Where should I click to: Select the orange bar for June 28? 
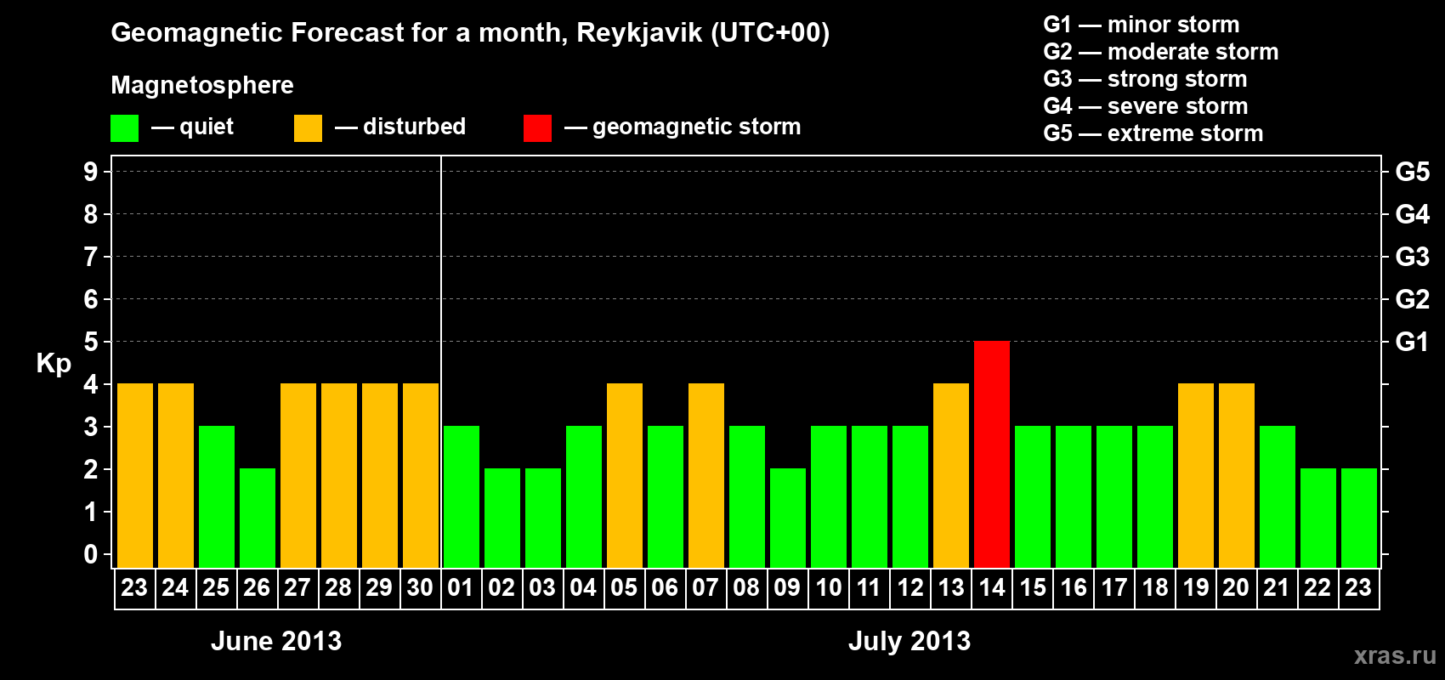point(339,475)
